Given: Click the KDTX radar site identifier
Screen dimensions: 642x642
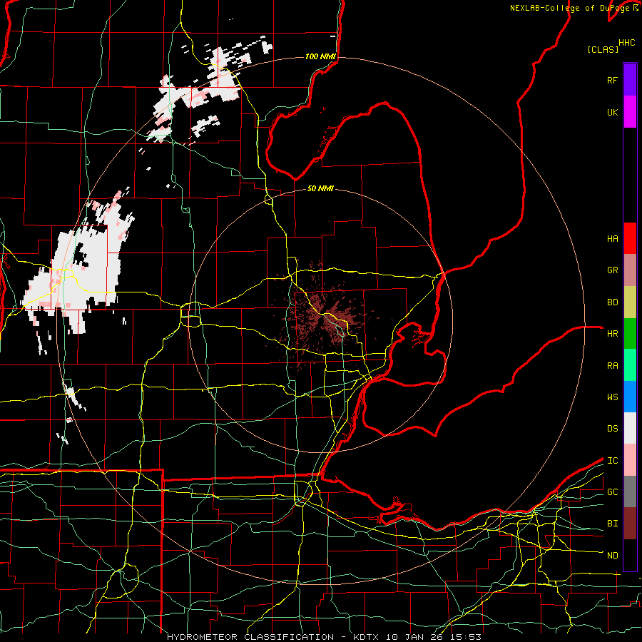Looking at the screenshot, I should 367,637.
